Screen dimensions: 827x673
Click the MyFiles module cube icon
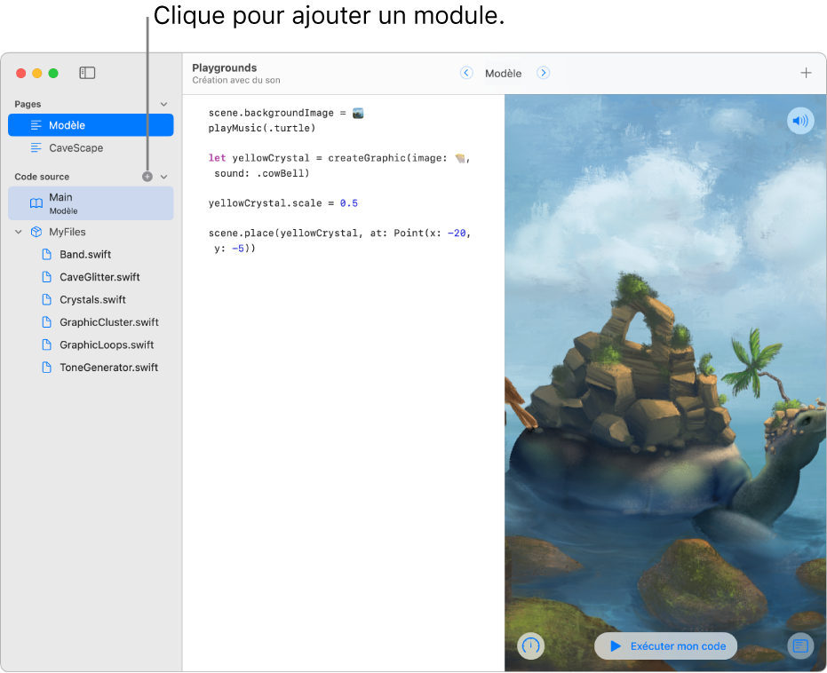click(x=36, y=232)
